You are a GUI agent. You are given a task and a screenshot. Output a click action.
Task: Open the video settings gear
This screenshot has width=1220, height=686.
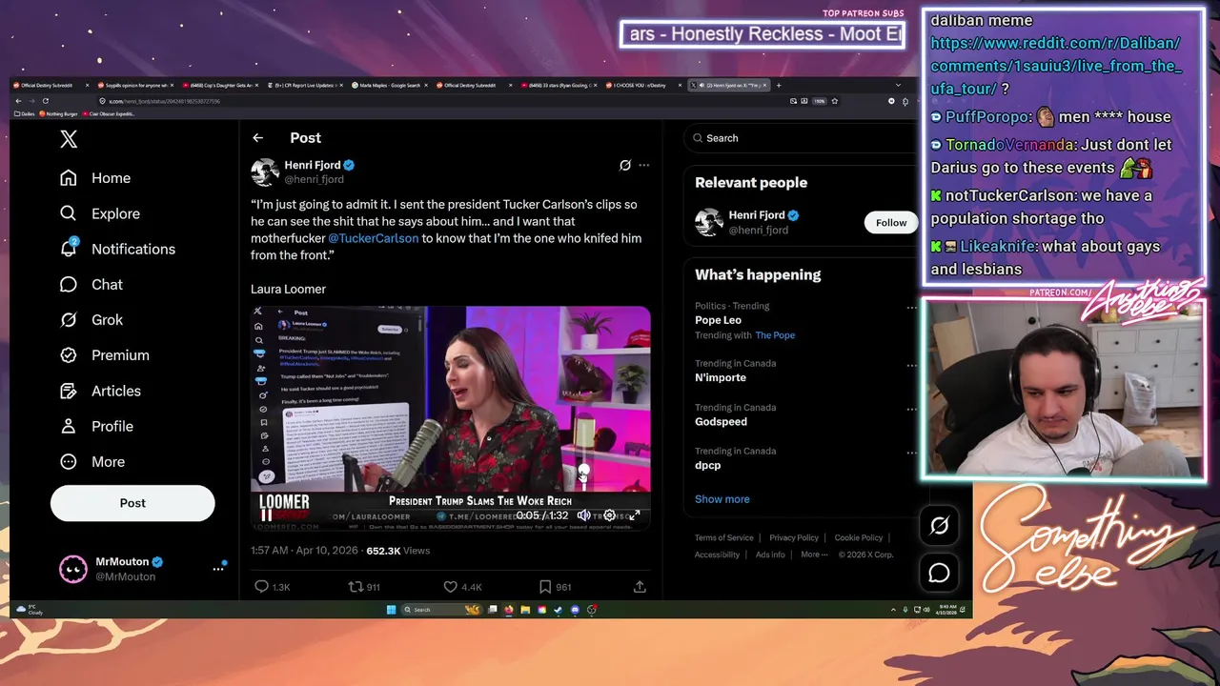[x=610, y=515]
